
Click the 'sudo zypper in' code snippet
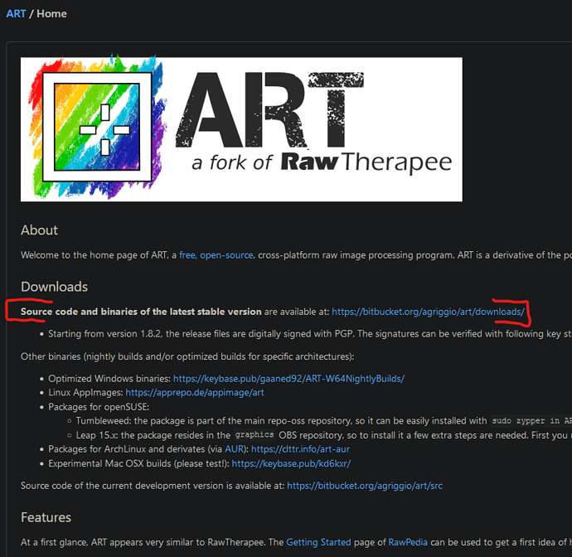pos(531,421)
